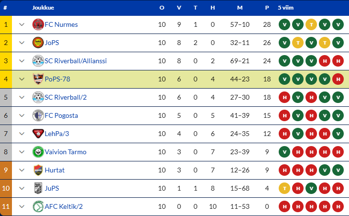The width and height of the screenshot is (349, 216).
Task: Click the JoPS club crest icon
Action: click(38, 43)
